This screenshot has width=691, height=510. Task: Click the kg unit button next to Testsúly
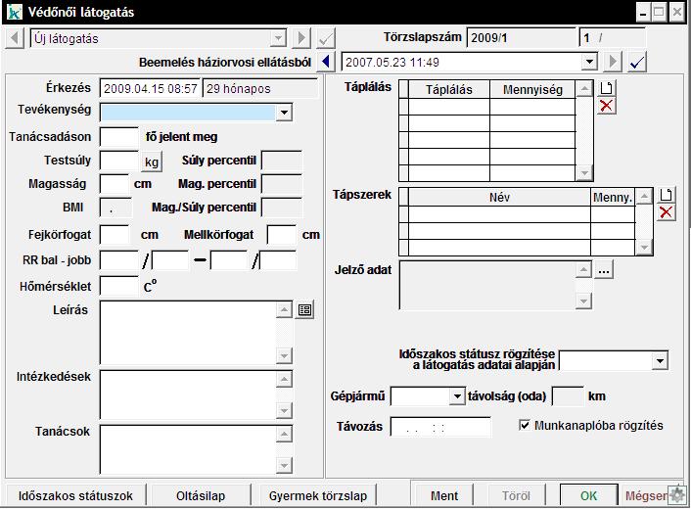tap(152, 162)
